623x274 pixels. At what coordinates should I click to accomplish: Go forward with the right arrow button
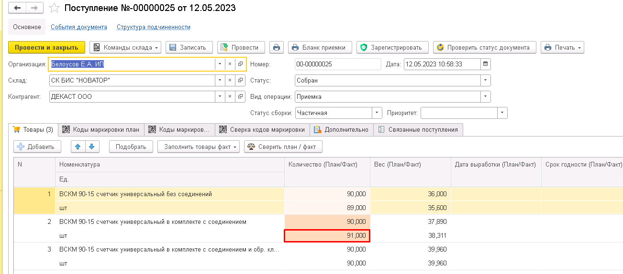[x=34, y=8]
